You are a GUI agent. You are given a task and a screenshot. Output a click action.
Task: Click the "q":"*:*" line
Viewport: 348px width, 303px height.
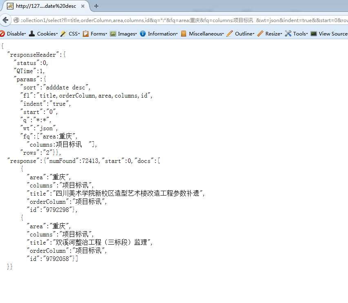click(x=35, y=120)
